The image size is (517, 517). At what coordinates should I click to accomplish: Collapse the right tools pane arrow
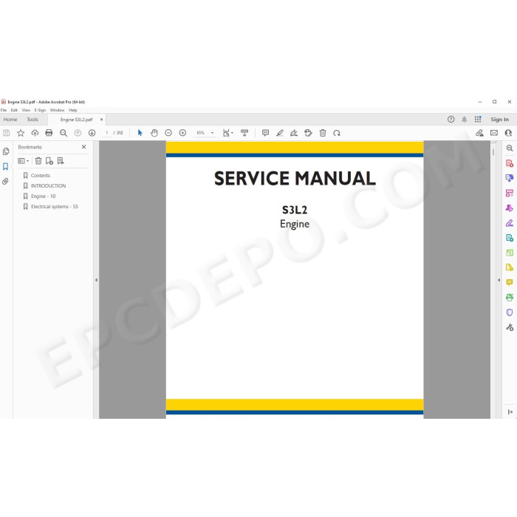(x=499, y=280)
